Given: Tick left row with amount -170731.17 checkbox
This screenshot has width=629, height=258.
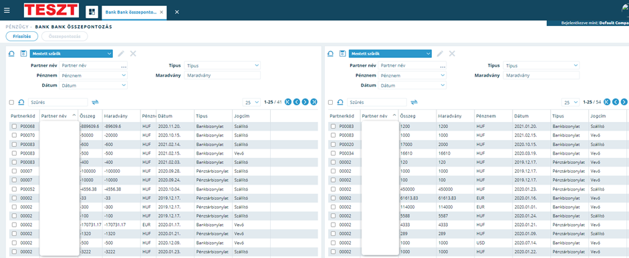Looking at the screenshot, I should 14,225.
